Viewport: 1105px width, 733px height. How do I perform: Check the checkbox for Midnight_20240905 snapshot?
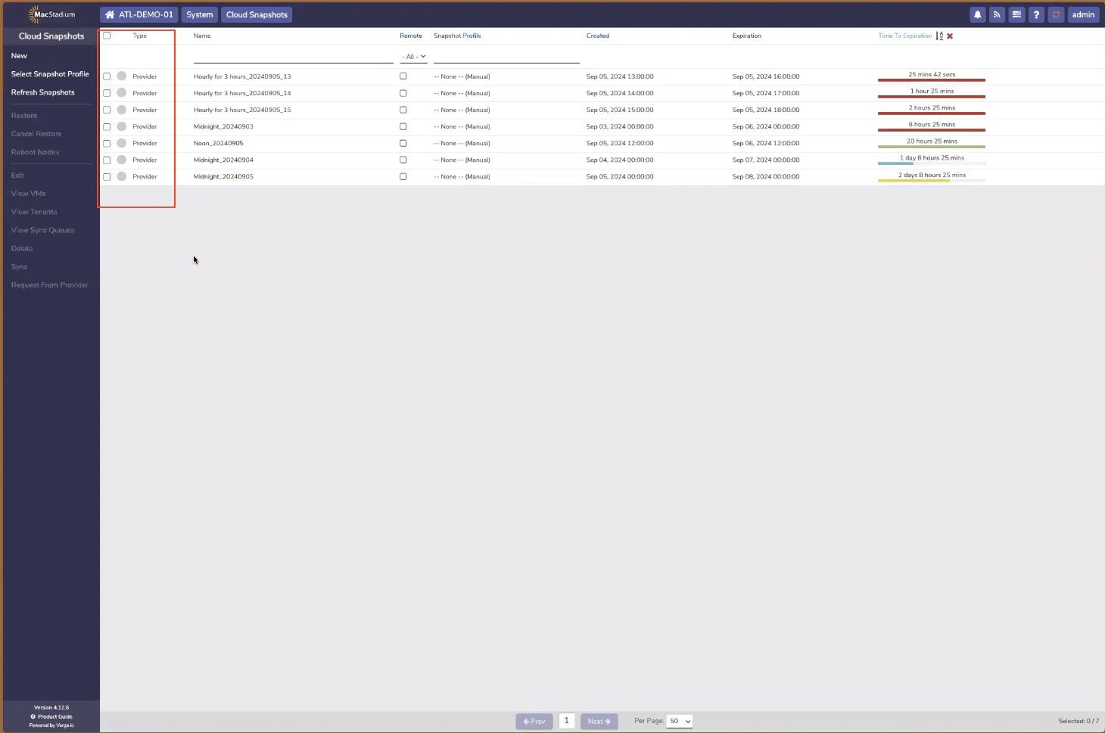(x=107, y=176)
